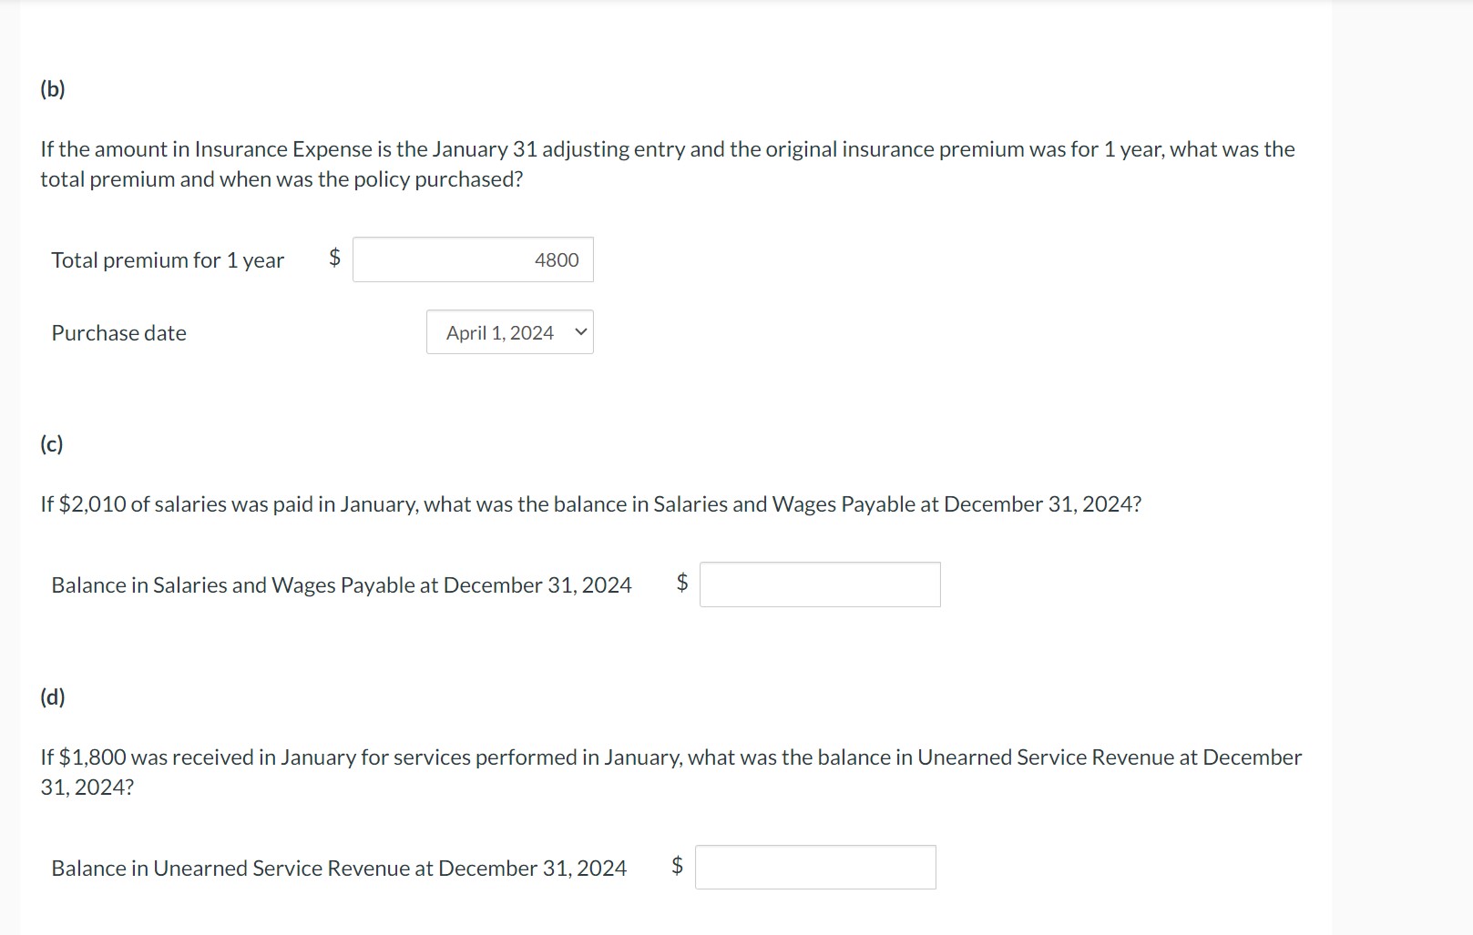The image size is (1473, 935).
Task: Click the Salaries and Wages Payable balance field
Action: 819,584
